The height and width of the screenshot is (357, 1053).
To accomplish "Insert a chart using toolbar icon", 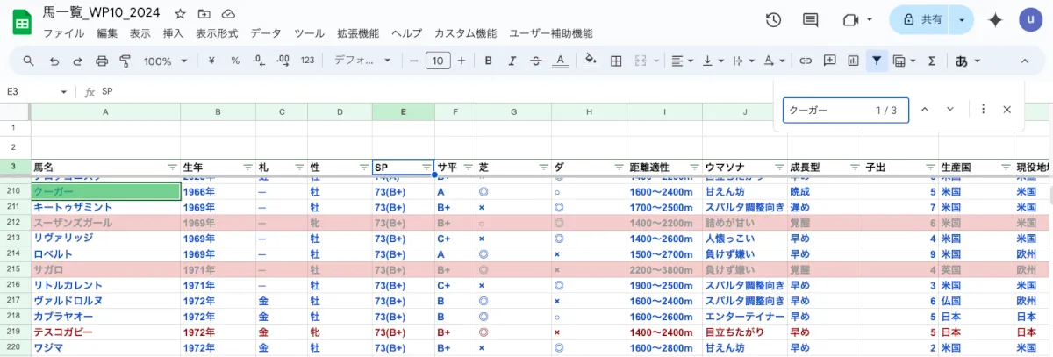I will point(853,61).
